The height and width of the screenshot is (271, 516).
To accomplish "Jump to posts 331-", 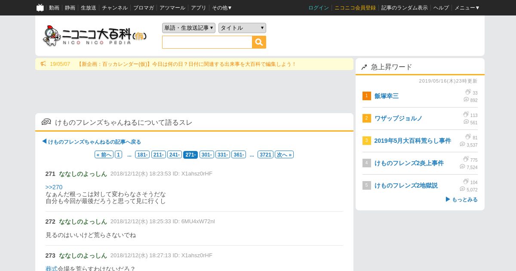I will (222, 155).
